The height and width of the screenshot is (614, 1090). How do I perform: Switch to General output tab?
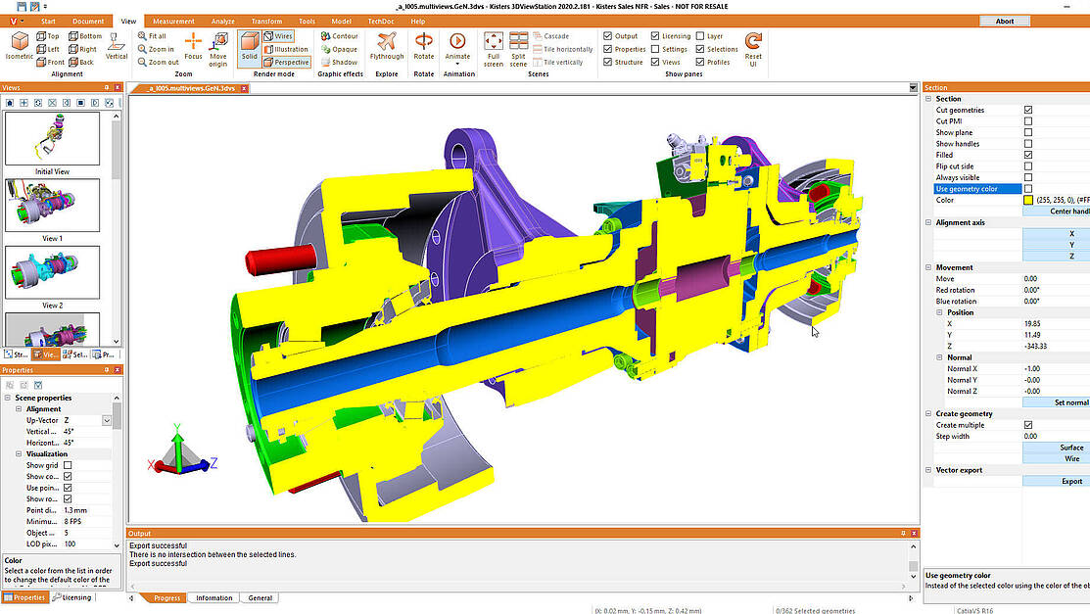tap(260, 598)
